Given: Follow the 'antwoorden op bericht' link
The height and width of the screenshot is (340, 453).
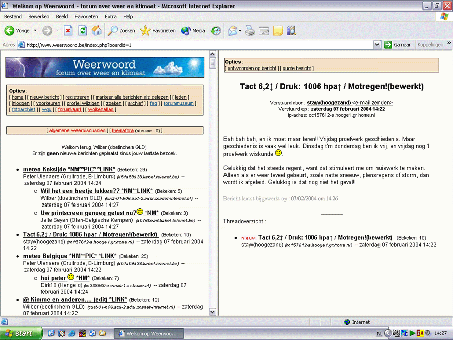Looking at the screenshot, I should click(252, 69).
